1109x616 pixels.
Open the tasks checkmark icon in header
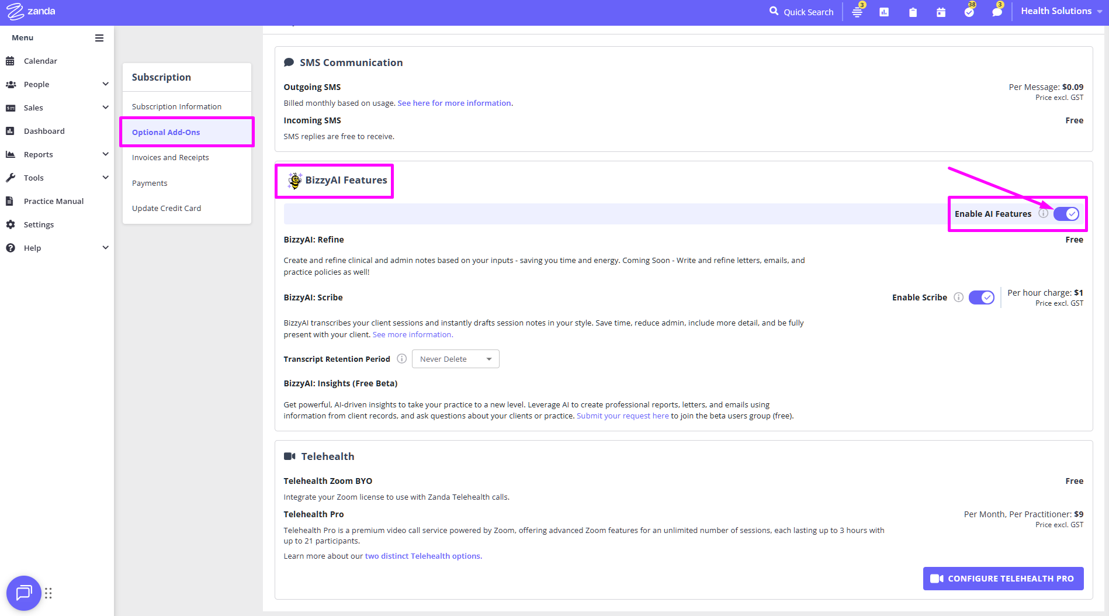click(969, 12)
